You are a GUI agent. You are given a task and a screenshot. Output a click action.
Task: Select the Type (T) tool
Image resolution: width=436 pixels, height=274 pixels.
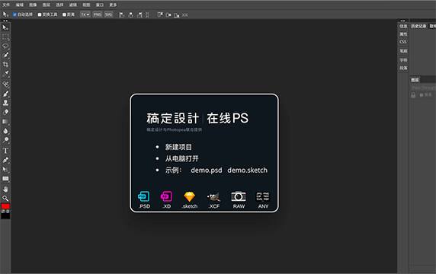point(5,151)
